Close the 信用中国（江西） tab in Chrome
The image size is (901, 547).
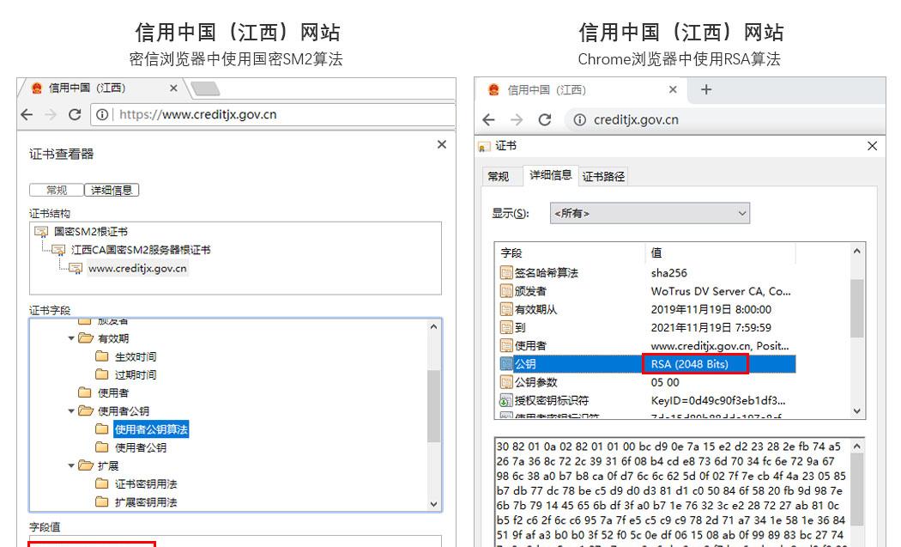click(x=673, y=89)
